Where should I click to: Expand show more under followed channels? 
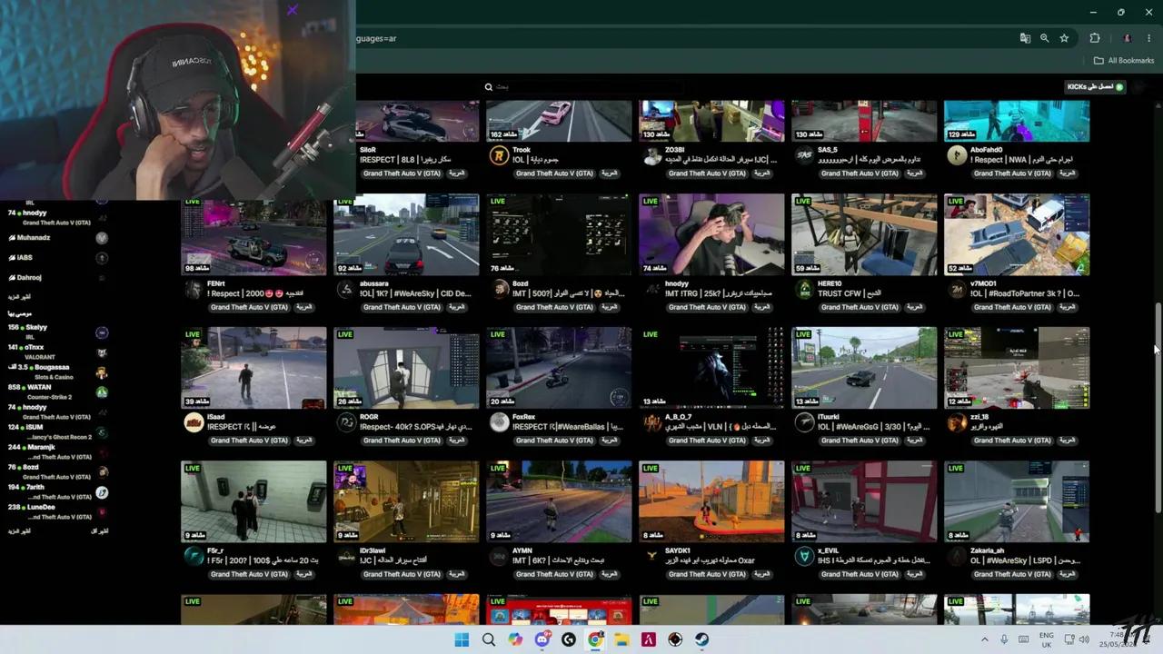[20, 297]
